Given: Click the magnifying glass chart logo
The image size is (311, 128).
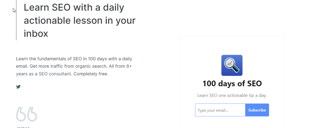Looking at the screenshot, I should [x=232, y=65].
